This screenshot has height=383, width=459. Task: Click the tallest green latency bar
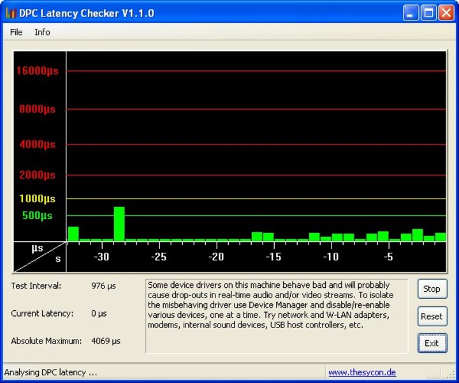click(x=119, y=224)
